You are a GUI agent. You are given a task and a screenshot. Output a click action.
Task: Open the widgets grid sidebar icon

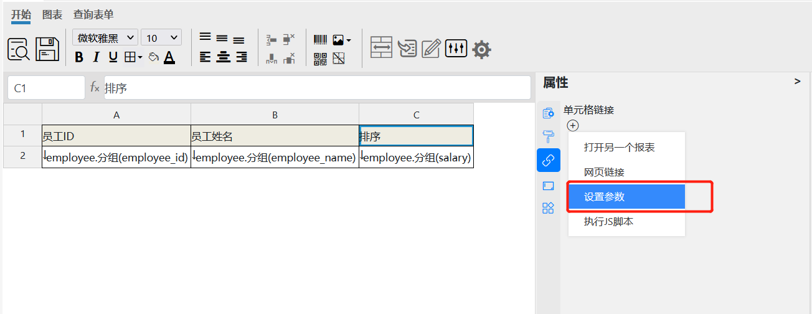(x=548, y=208)
